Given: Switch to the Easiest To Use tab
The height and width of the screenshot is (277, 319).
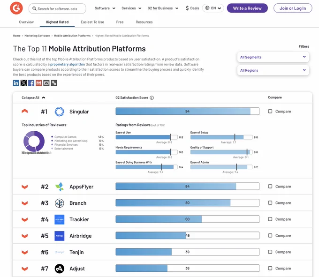Looking at the screenshot, I should pyautogui.click(x=92, y=22).
